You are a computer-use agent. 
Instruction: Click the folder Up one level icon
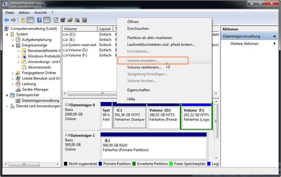(23, 20)
